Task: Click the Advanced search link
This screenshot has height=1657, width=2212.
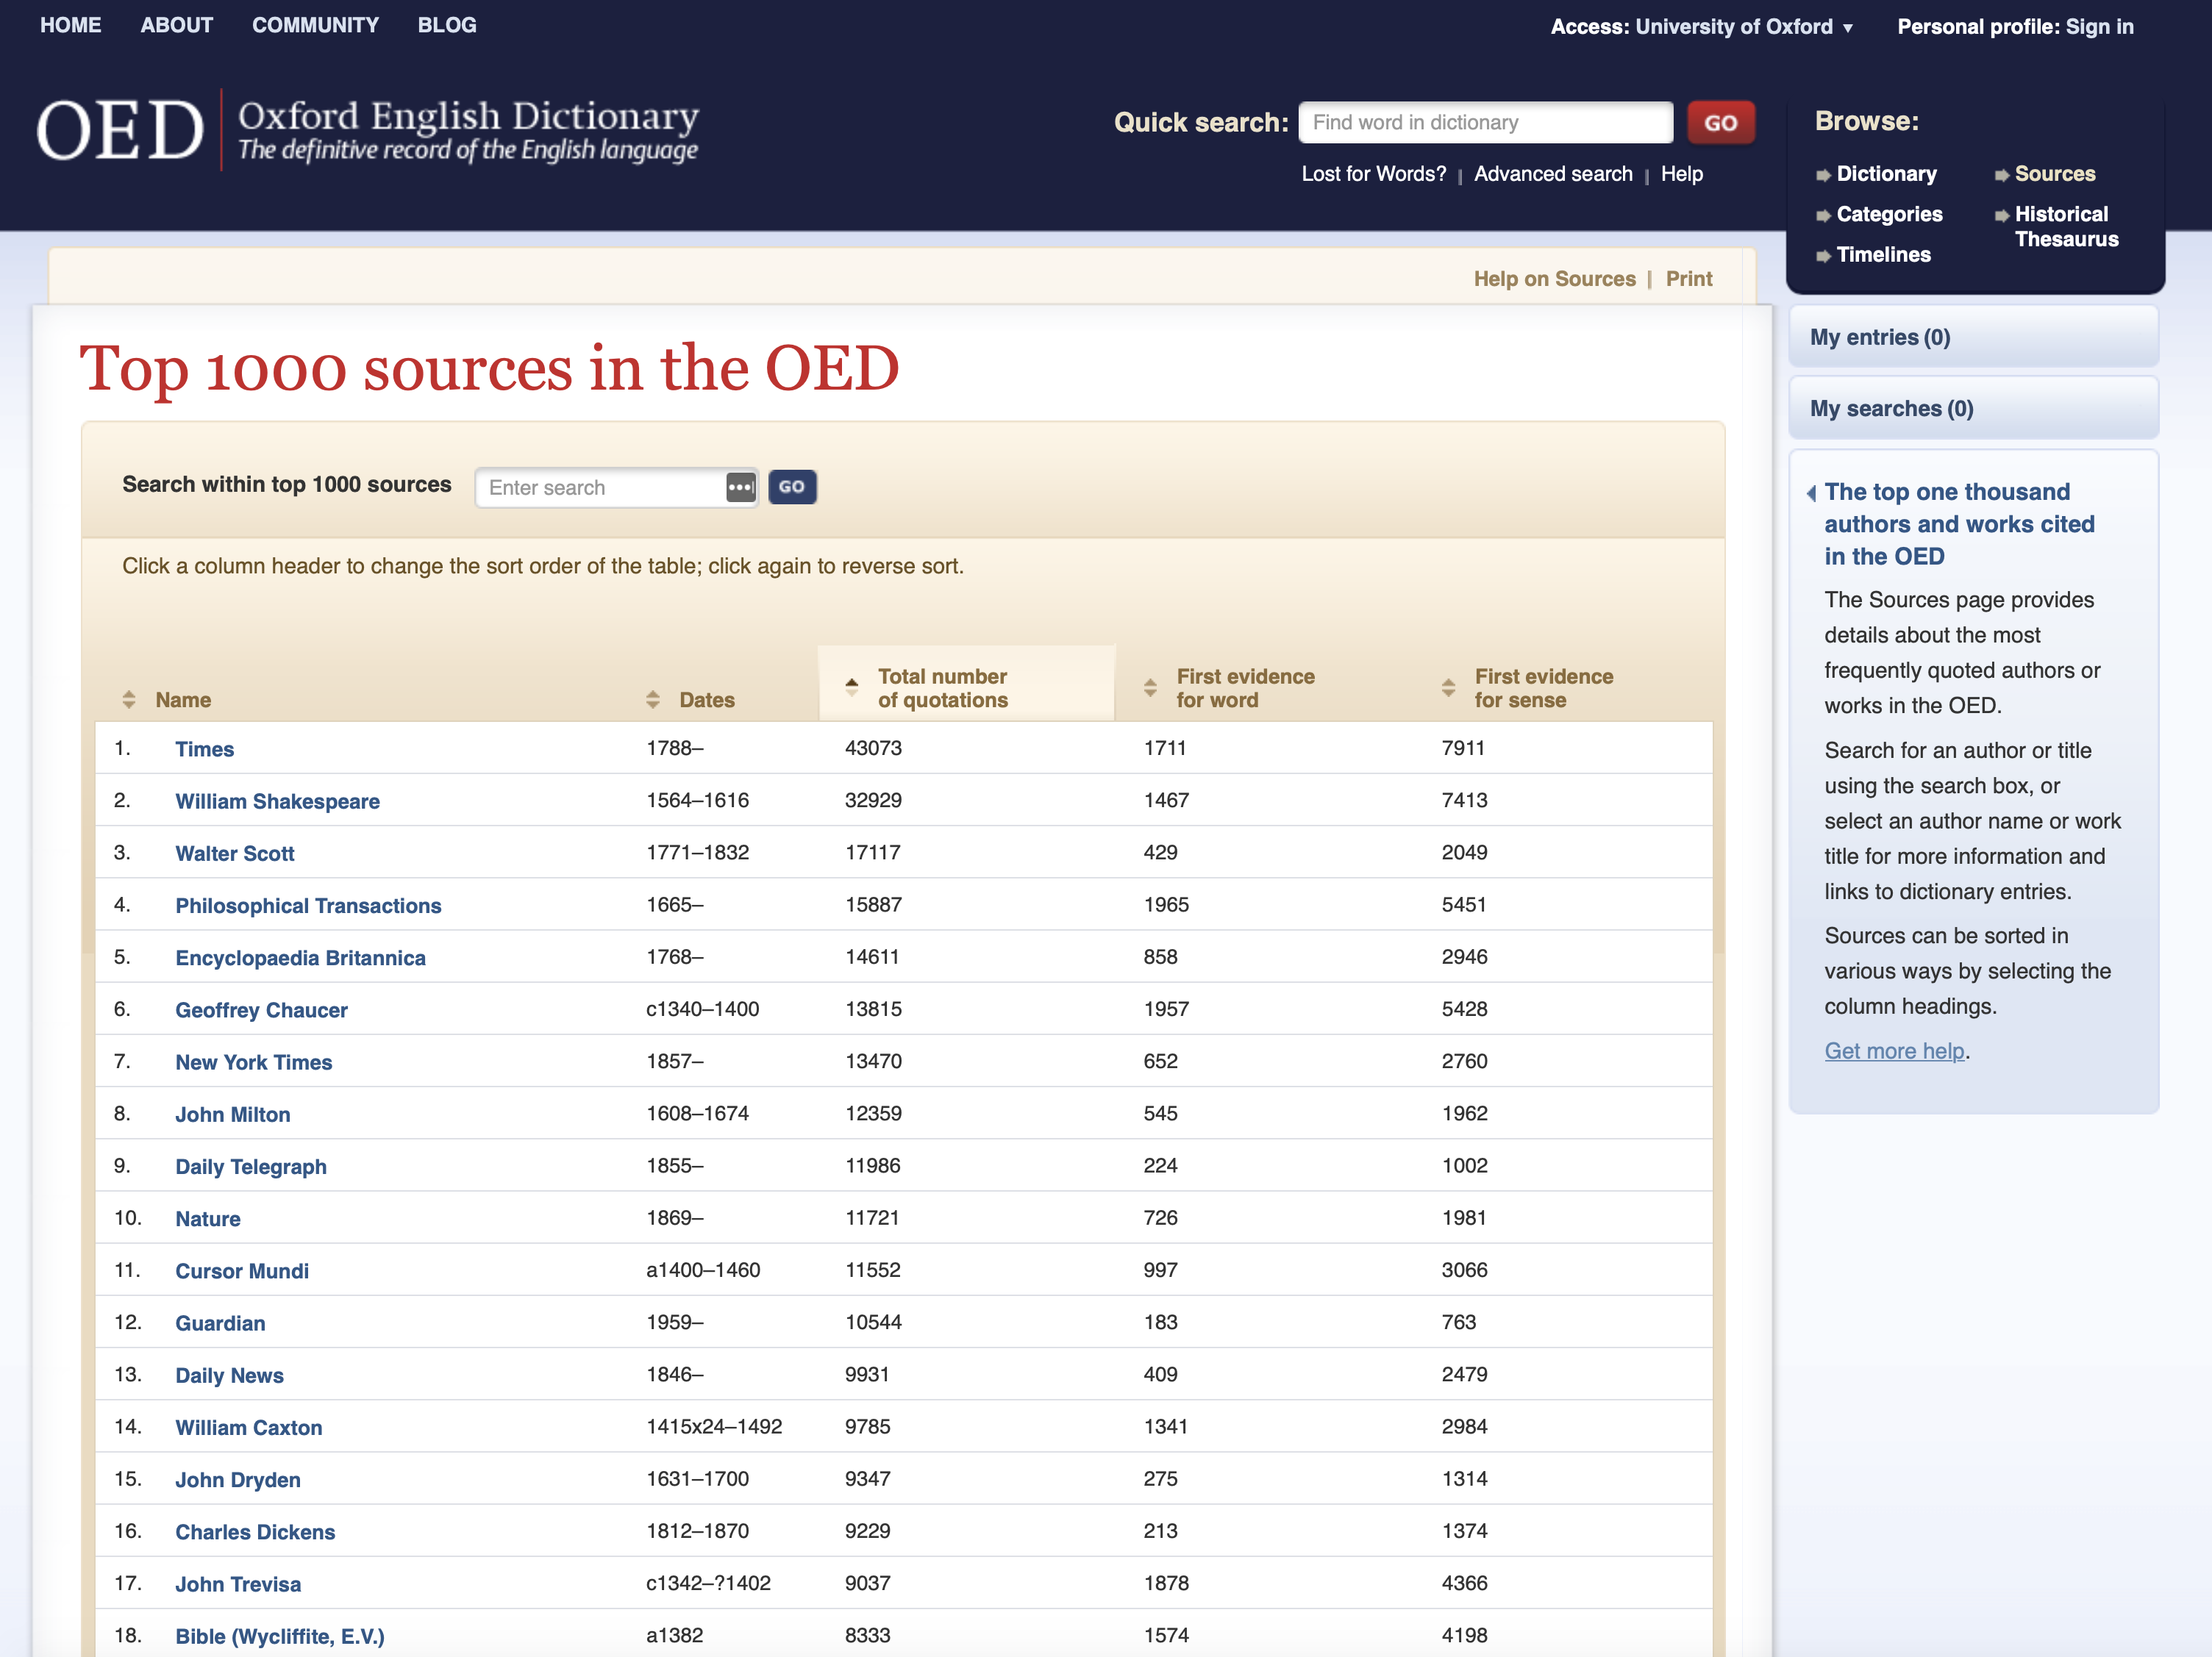Action: (1552, 174)
